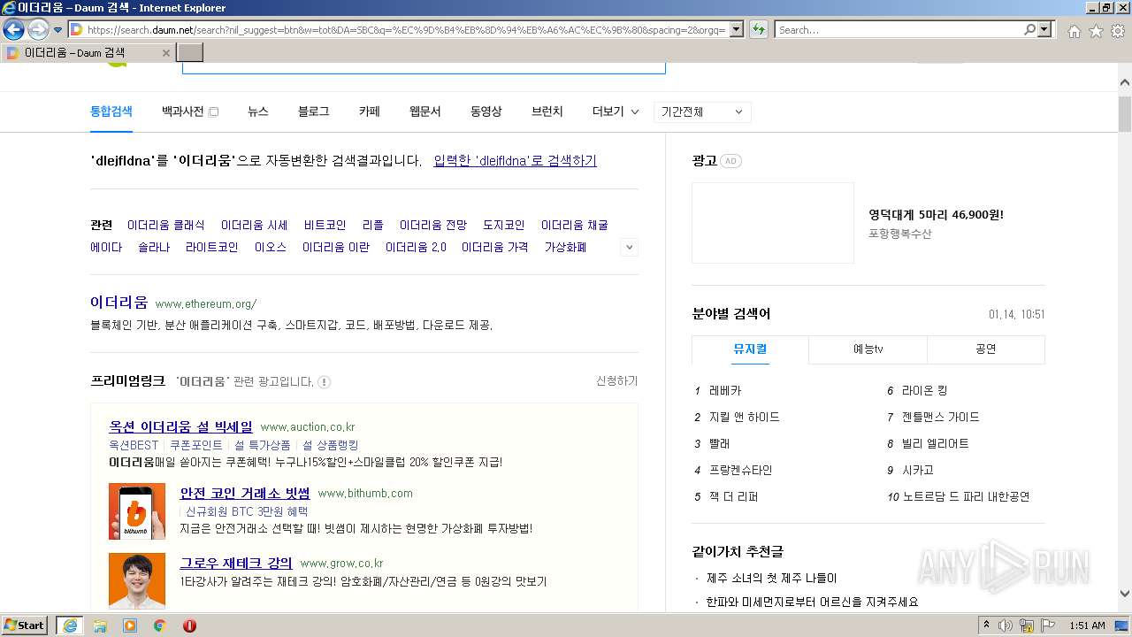Click the address bar URL field
The image size is (1132, 637).
(x=405, y=30)
